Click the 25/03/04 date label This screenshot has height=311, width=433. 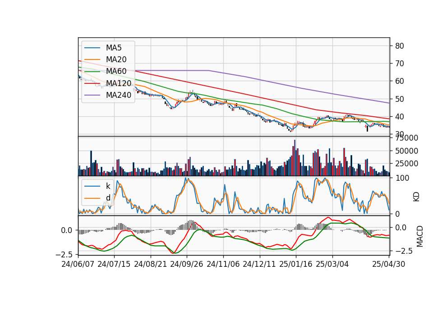point(332,264)
